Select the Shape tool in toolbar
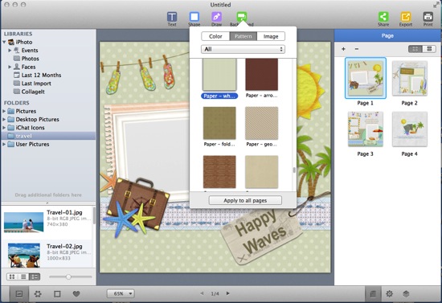 [x=194, y=18]
